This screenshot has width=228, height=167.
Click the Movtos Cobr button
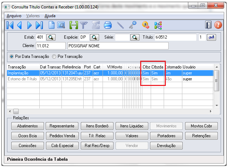(201, 126)
